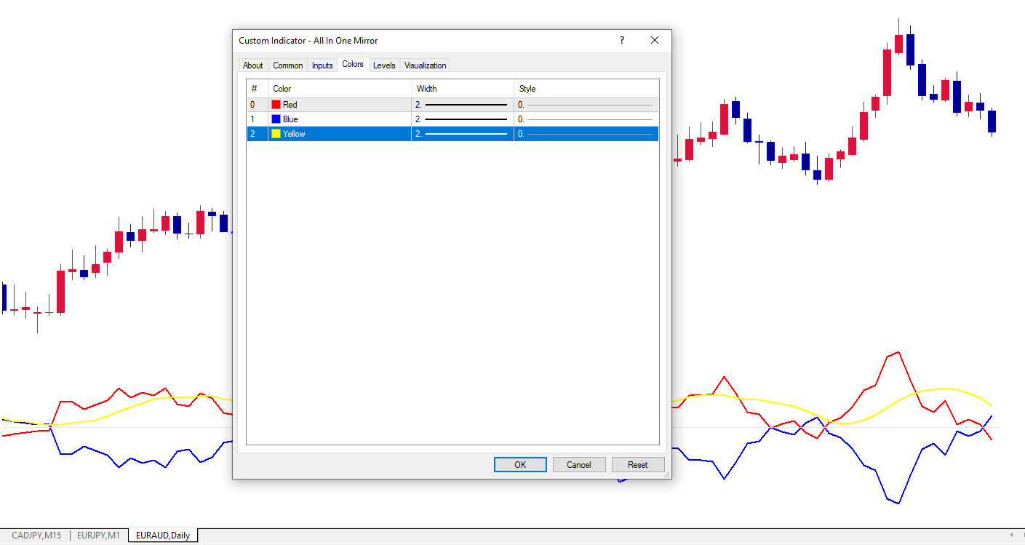Click the chart tabs scroll left arrow
Image resolution: width=1025 pixels, height=545 pixels.
(x=1011, y=536)
